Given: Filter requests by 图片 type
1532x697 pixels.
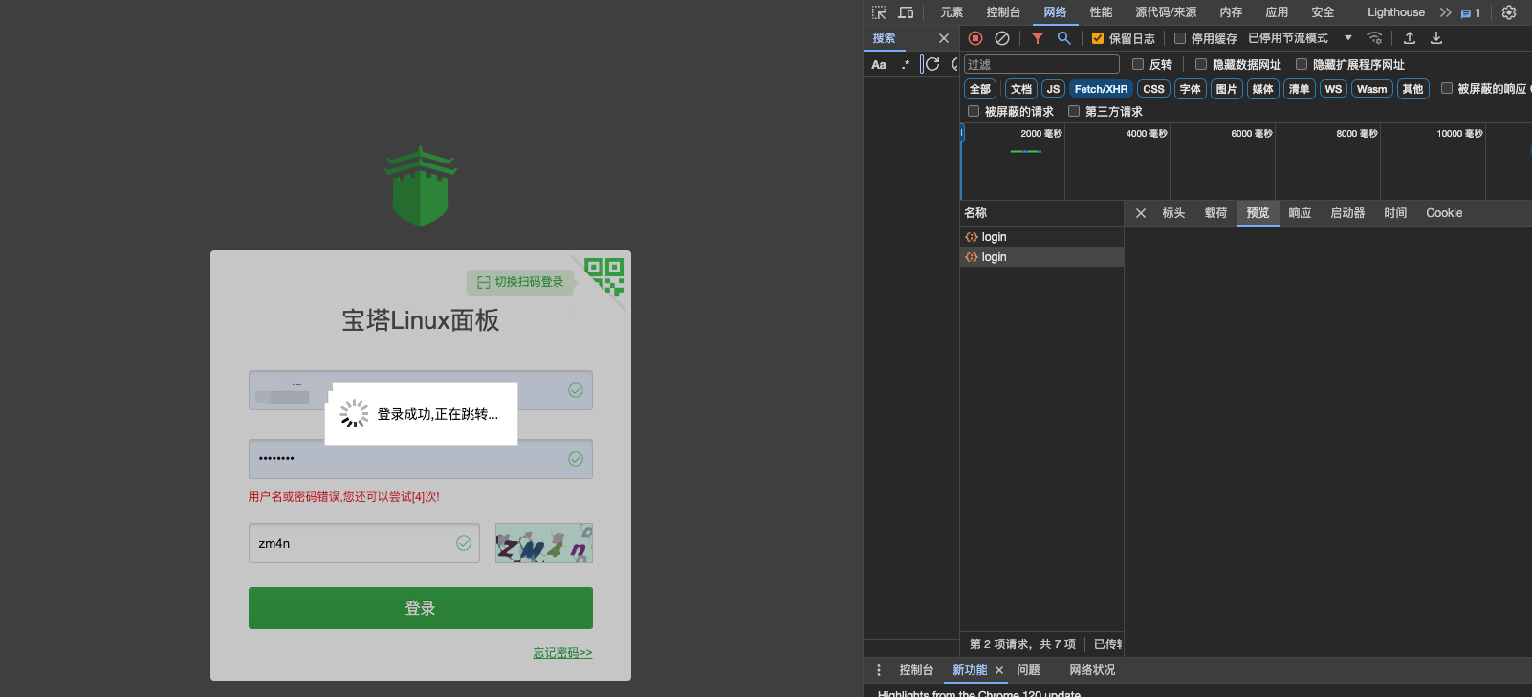Looking at the screenshot, I should pyautogui.click(x=1226, y=89).
